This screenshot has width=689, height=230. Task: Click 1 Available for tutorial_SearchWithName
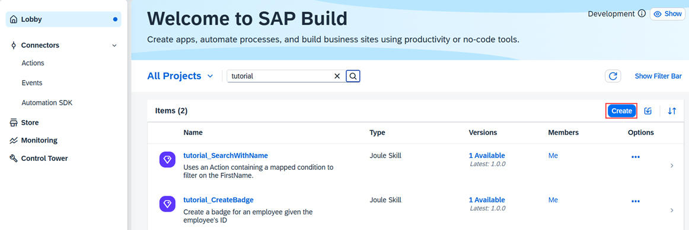click(487, 156)
